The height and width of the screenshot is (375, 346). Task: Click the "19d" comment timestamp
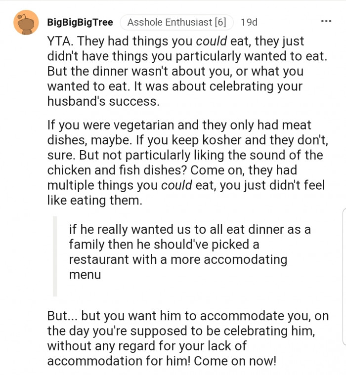pyautogui.click(x=249, y=22)
